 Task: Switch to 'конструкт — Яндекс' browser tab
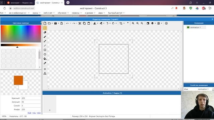pyautogui.click(x=20, y=3)
